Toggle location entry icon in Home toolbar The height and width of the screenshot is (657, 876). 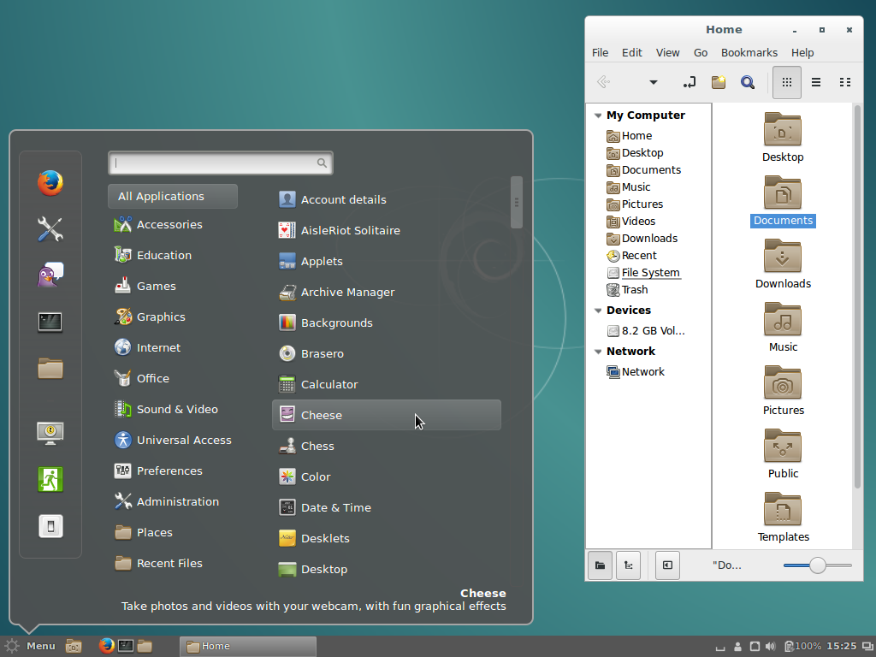(x=690, y=83)
